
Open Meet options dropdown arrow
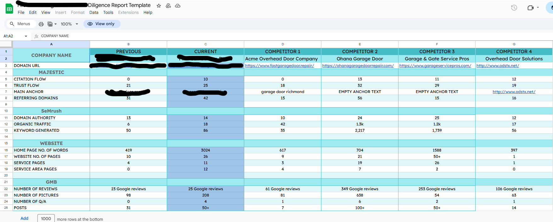538,8
